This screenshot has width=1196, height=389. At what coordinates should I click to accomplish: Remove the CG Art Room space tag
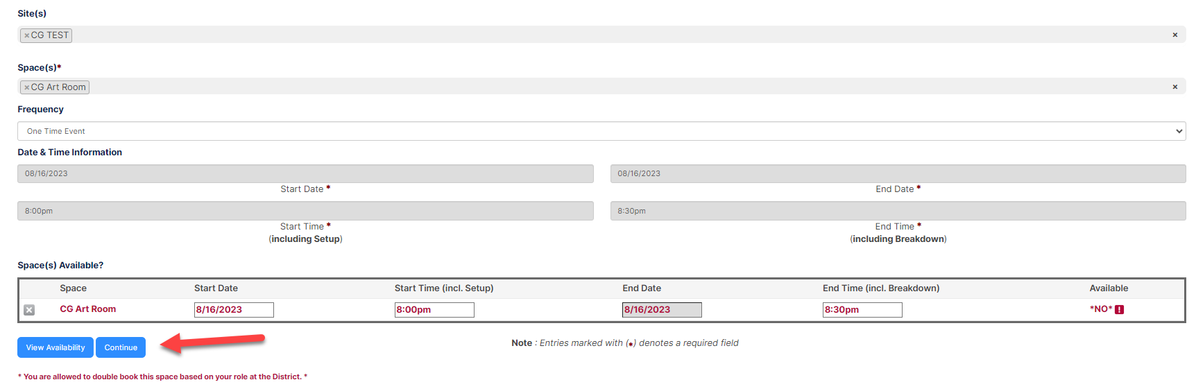(26, 87)
